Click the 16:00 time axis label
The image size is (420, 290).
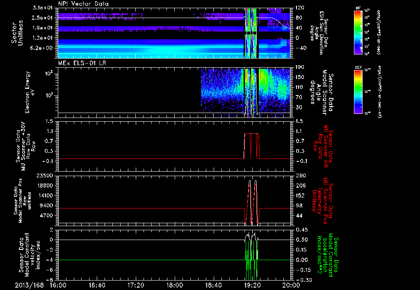[x=58, y=285]
